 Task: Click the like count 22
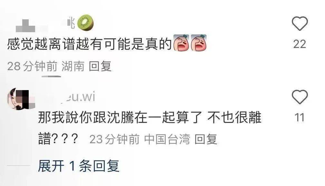pos(300,44)
